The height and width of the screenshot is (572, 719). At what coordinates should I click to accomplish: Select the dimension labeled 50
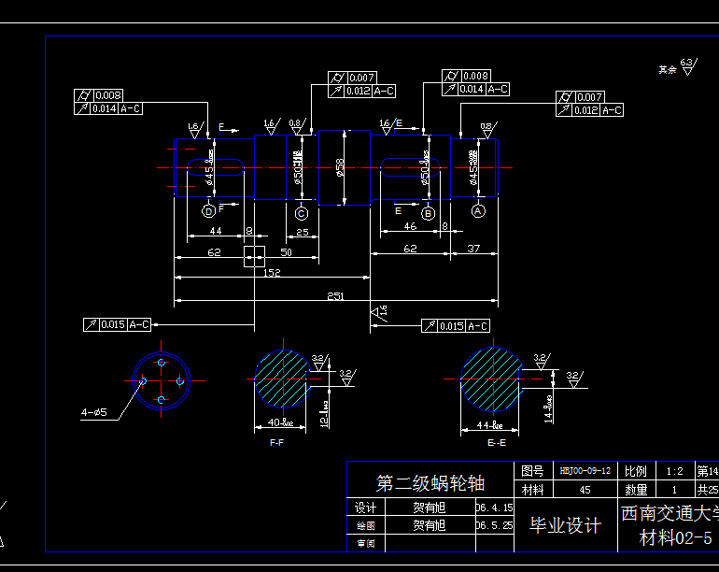(286, 252)
